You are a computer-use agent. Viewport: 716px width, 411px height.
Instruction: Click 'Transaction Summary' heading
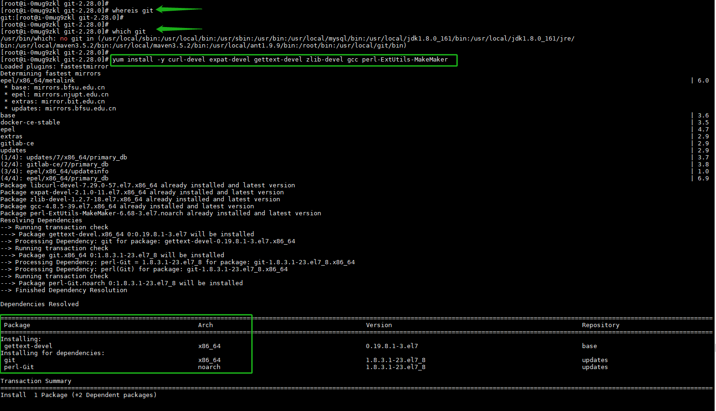point(36,381)
